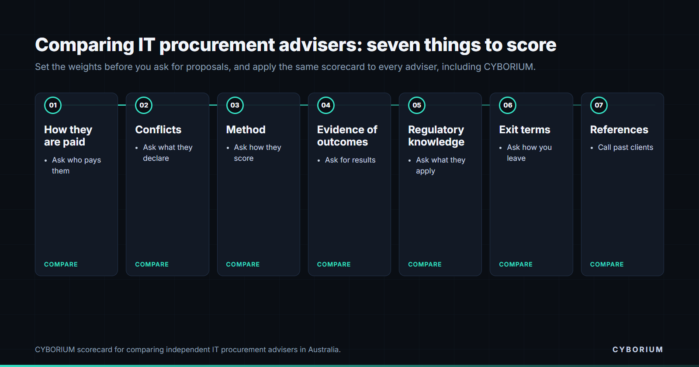Click the 'Ask what they declare' bullet

point(168,153)
